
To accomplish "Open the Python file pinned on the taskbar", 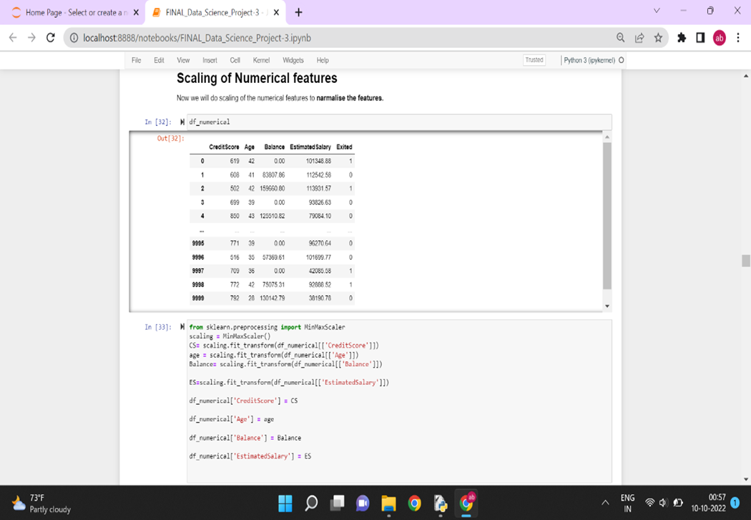I will click(441, 504).
